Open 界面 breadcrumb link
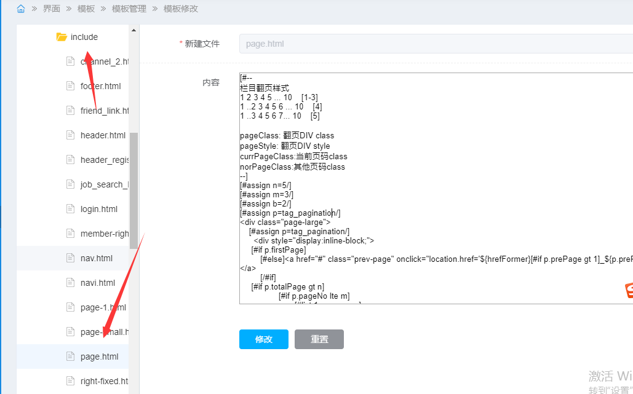Screen dimensions: 633x394 pyautogui.click(x=52, y=9)
